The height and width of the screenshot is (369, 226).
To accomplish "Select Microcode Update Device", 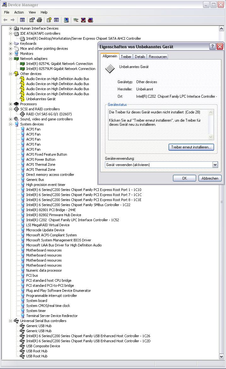I will pyautogui.click(x=45, y=230).
